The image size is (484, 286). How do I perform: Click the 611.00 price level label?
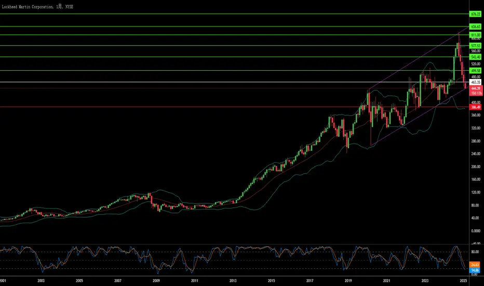pos(475,35)
